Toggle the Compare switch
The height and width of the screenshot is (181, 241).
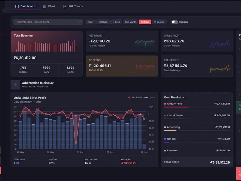(175, 22)
